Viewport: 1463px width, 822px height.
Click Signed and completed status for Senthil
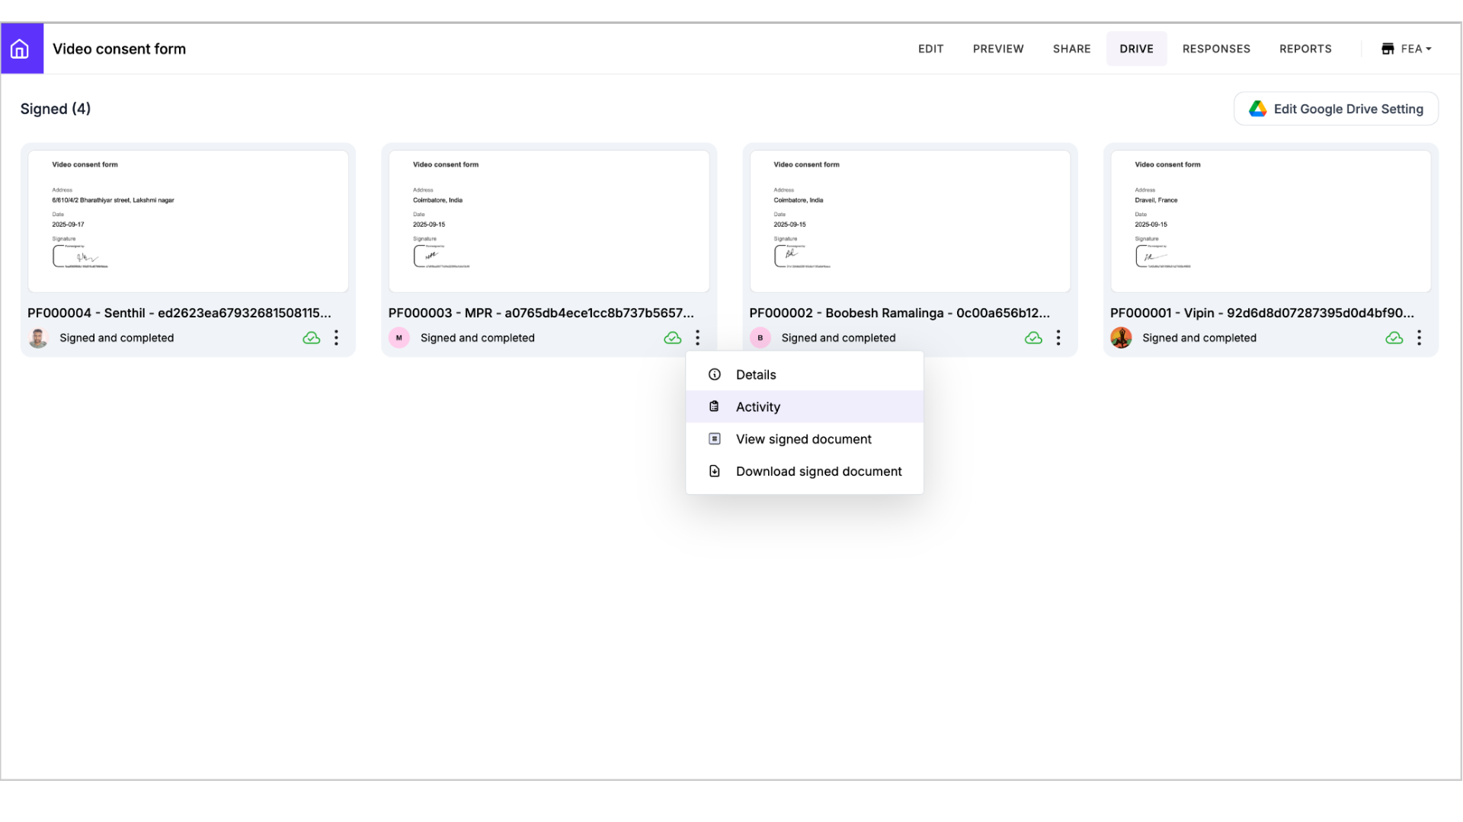(x=117, y=338)
